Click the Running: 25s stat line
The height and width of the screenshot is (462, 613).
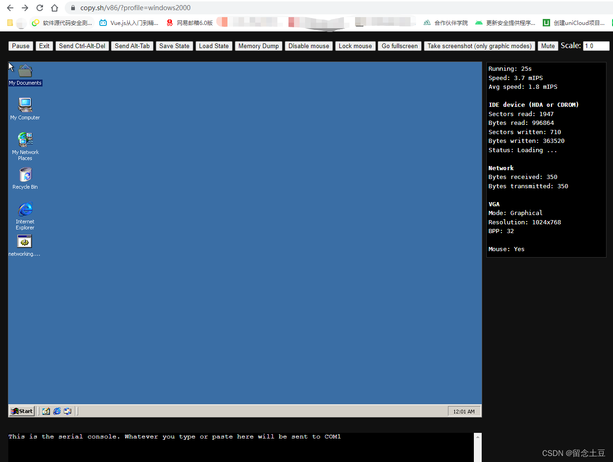[x=510, y=69]
